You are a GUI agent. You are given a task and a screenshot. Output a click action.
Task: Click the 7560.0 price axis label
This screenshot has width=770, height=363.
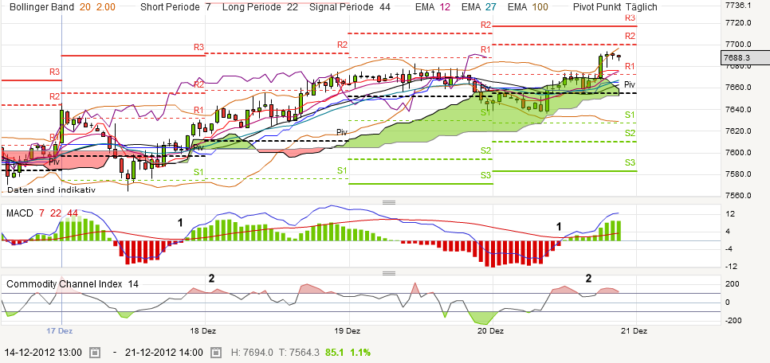click(739, 195)
